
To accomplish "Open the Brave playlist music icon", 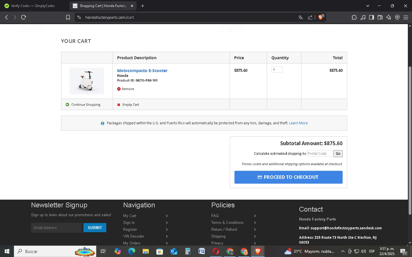I will (x=363, y=17).
